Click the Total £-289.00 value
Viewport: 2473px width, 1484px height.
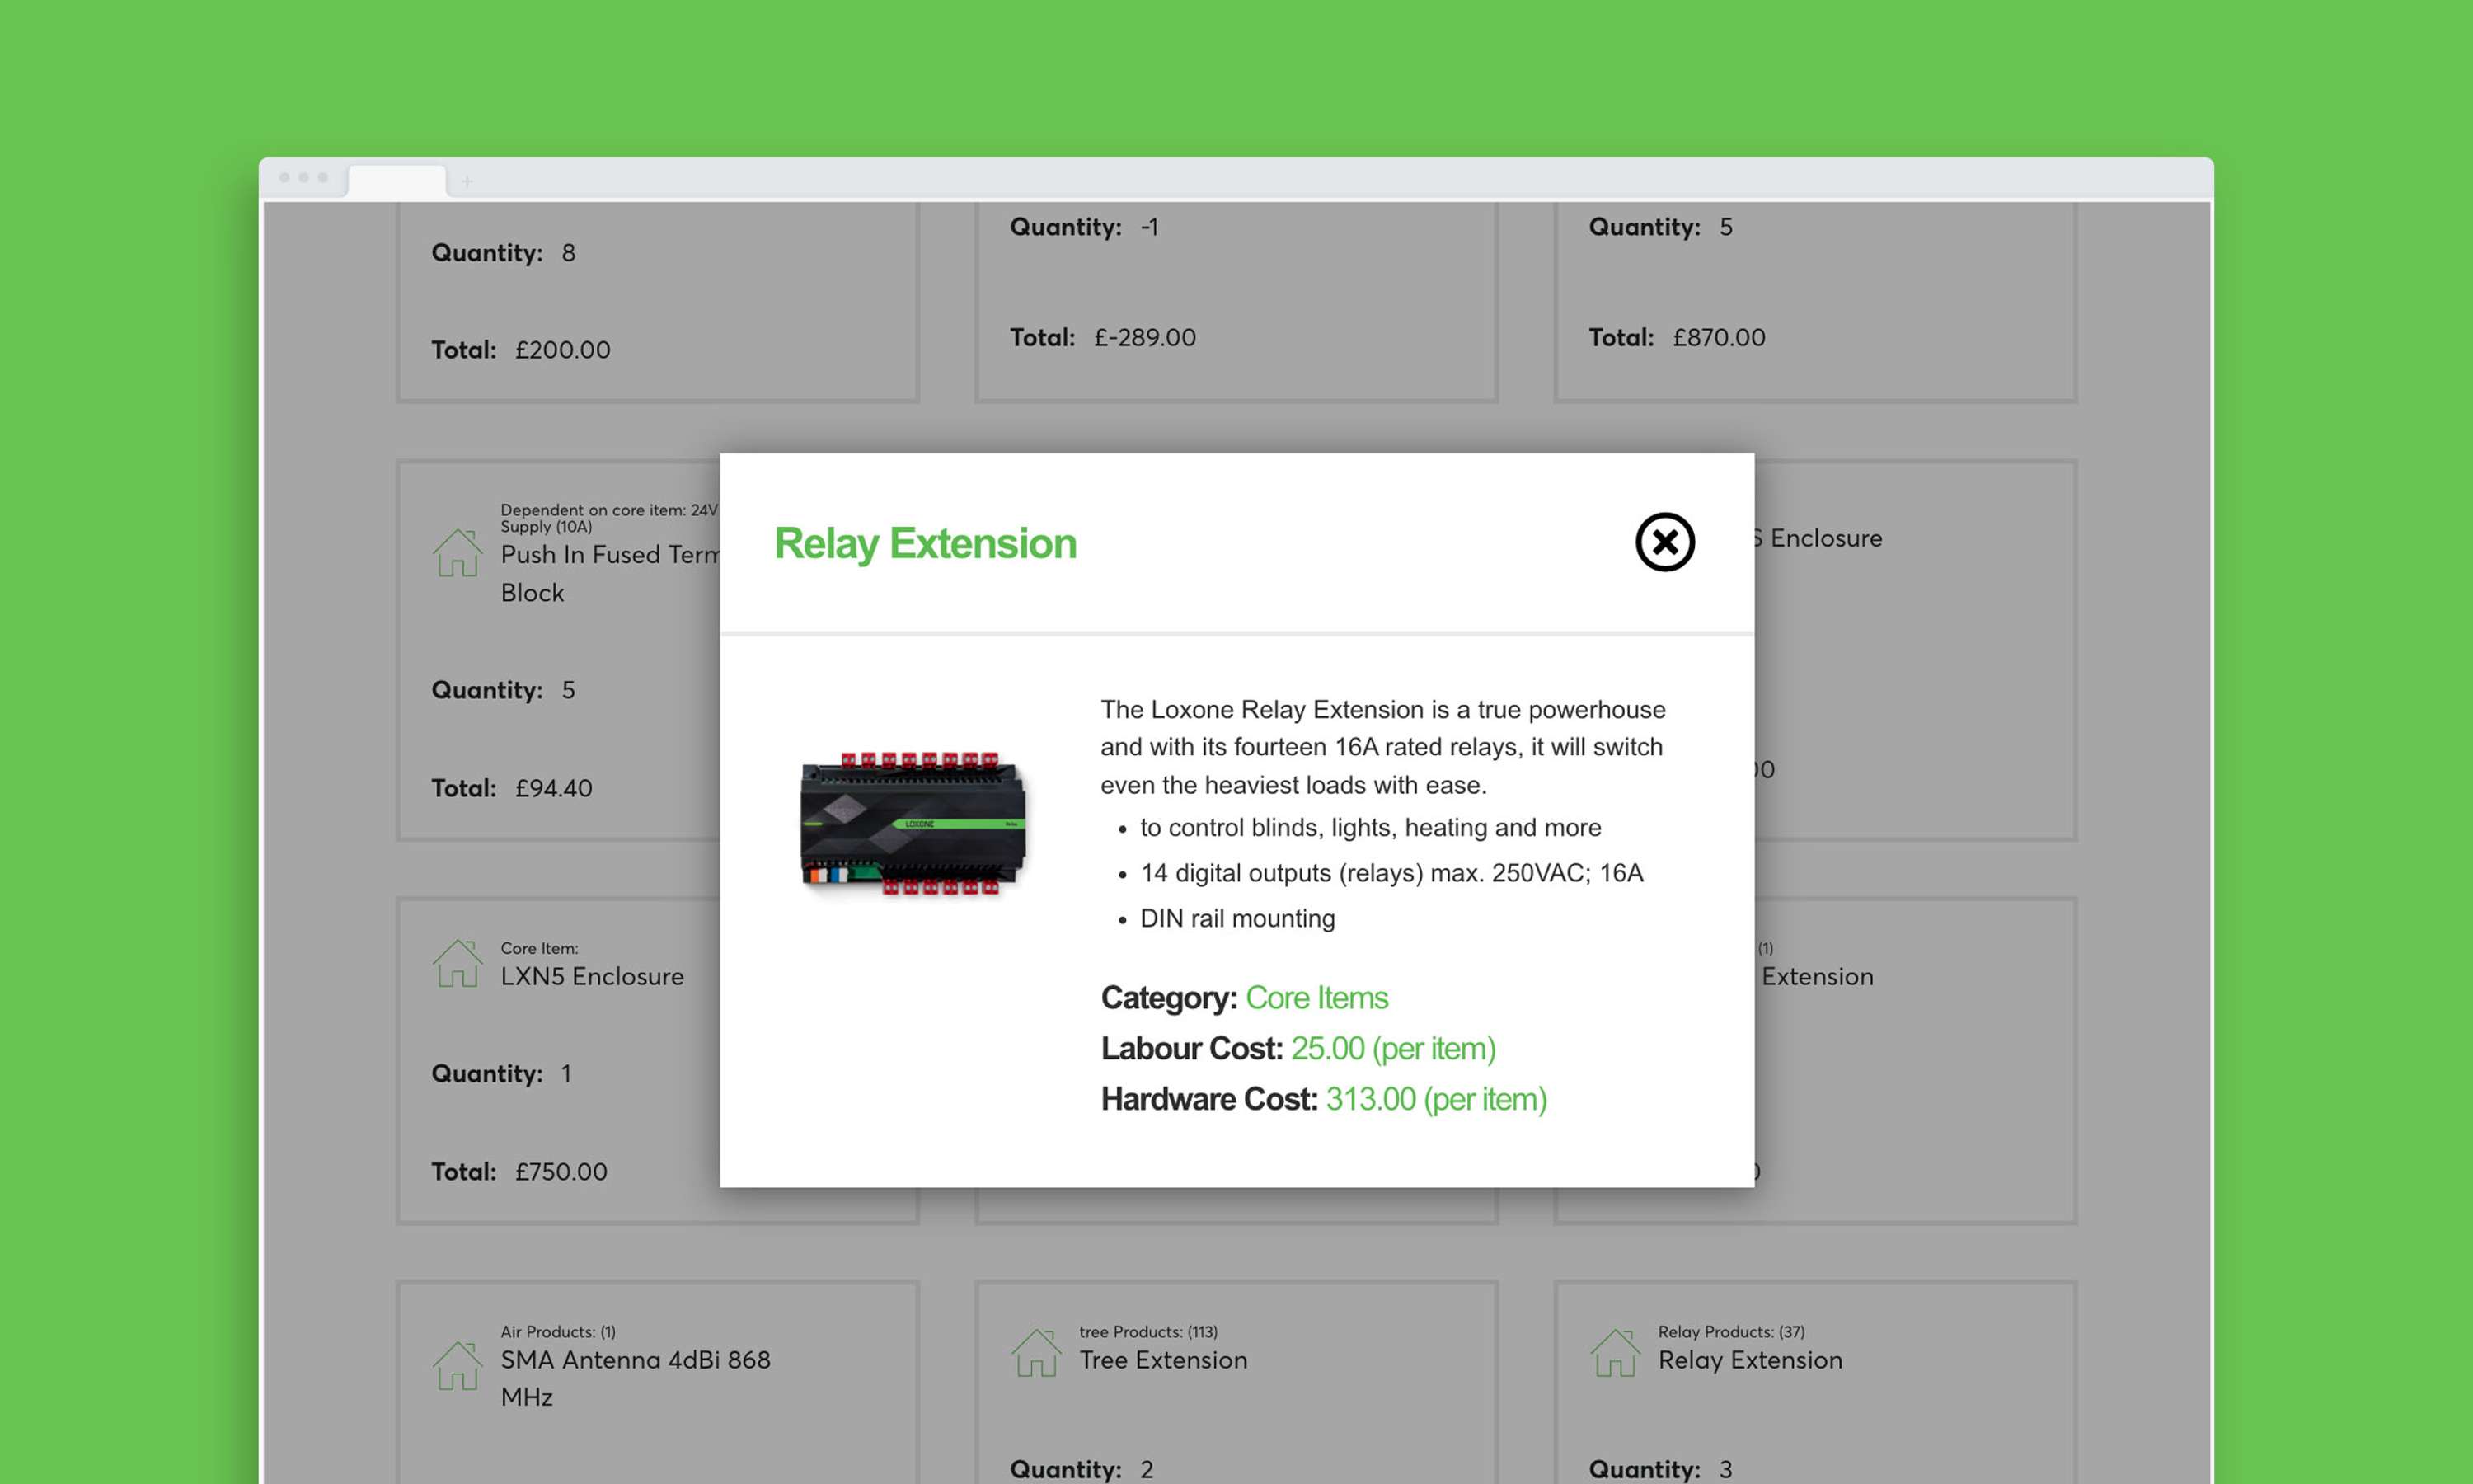click(1144, 338)
